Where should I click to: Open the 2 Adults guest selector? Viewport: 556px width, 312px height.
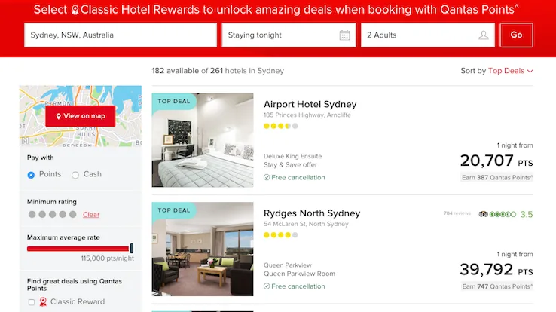click(x=428, y=35)
